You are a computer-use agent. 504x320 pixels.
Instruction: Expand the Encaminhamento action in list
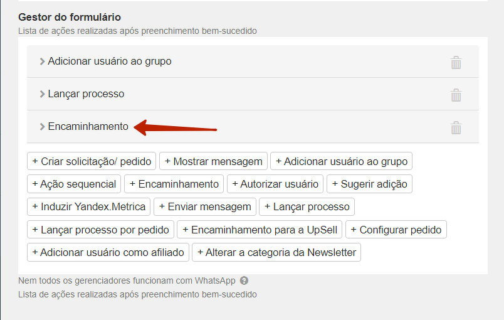pyautogui.click(x=83, y=127)
